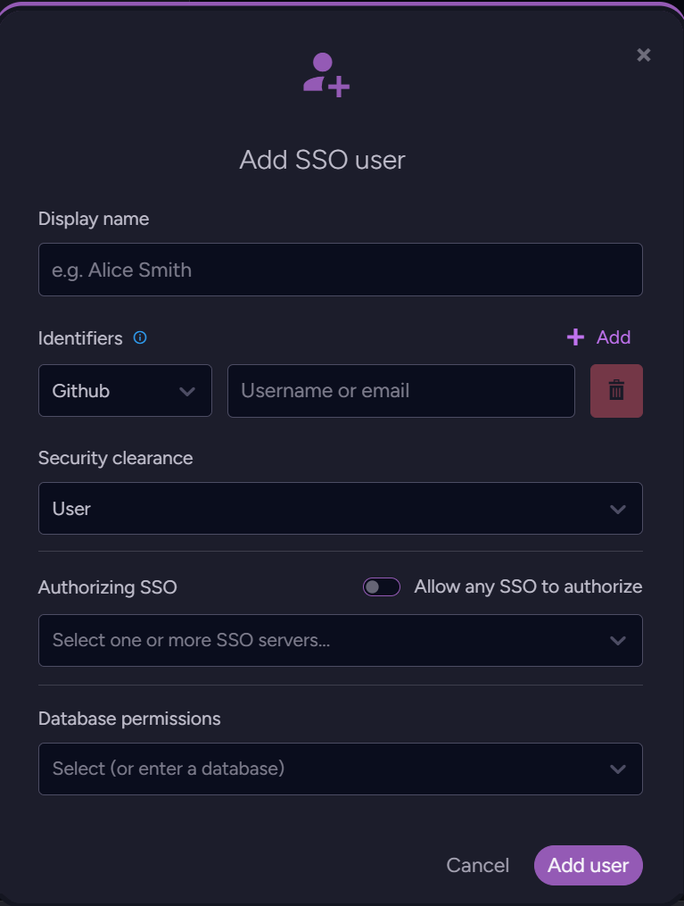Click the add user icon at top
The width and height of the screenshot is (684, 906).
pos(326,75)
